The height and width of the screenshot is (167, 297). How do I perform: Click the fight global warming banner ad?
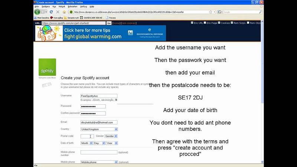tap(101, 33)
